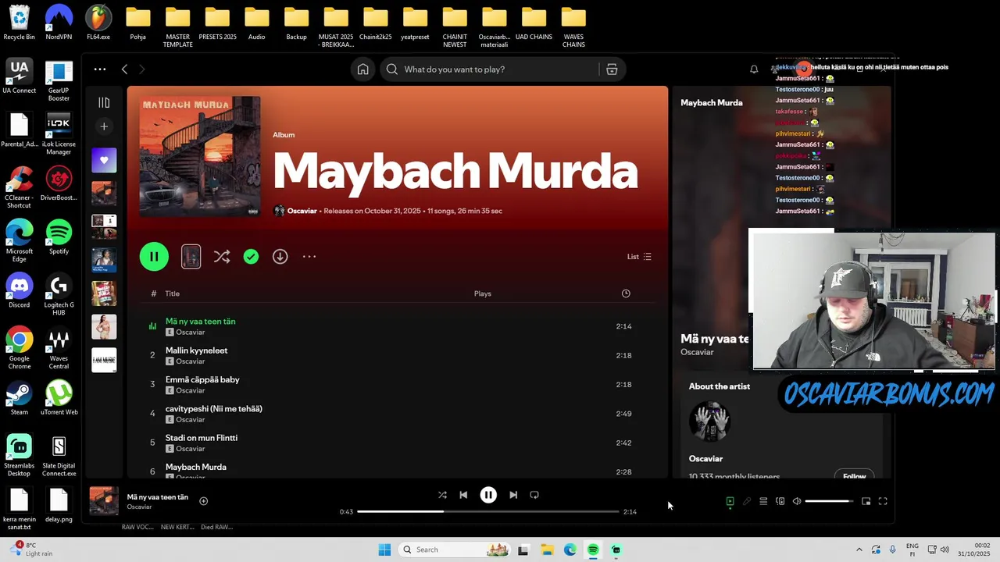
Task: Play track Mallin kyyneleet
Action: (x=196, y=350)
